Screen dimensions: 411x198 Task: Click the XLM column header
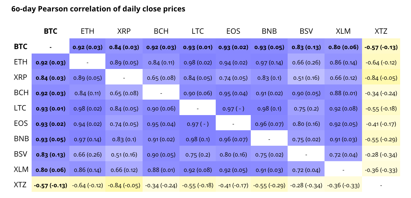point(343,31)
